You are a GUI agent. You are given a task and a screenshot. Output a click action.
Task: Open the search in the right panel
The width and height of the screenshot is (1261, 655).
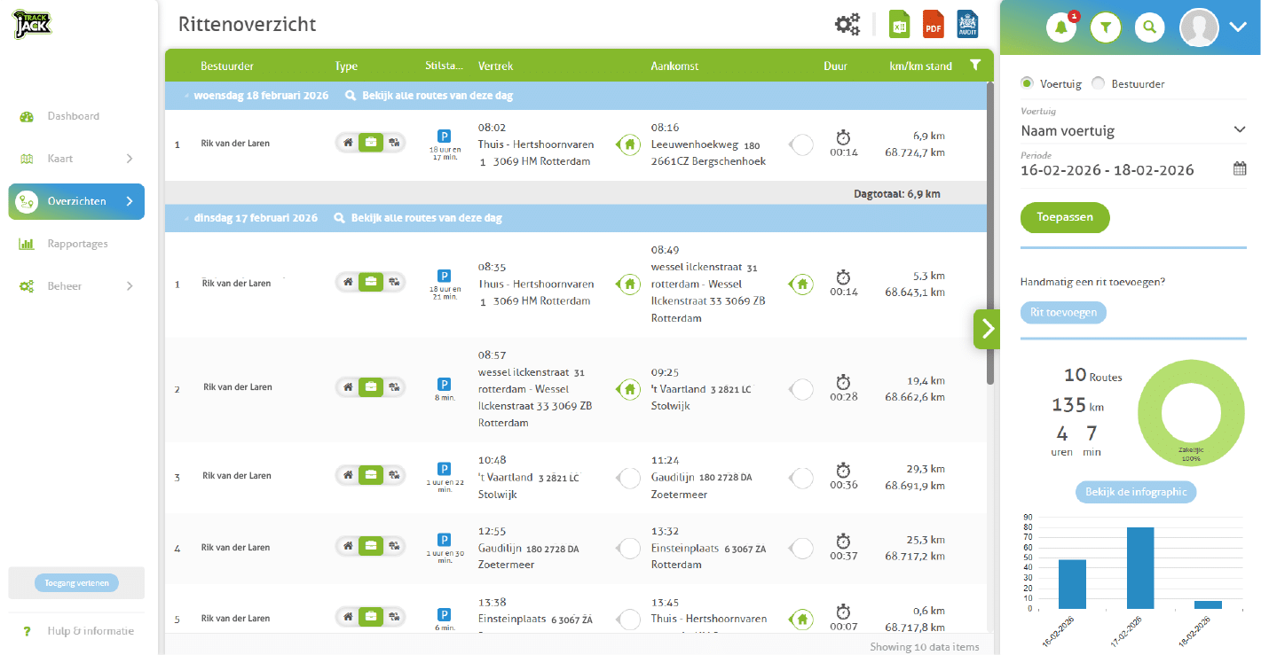(1149, 27)
